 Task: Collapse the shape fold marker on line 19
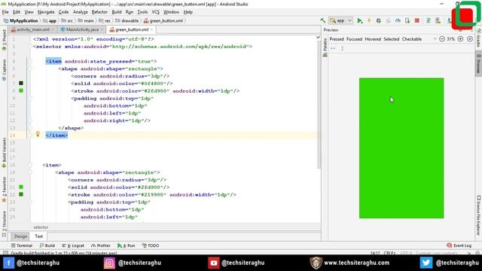tap(30, 172)
